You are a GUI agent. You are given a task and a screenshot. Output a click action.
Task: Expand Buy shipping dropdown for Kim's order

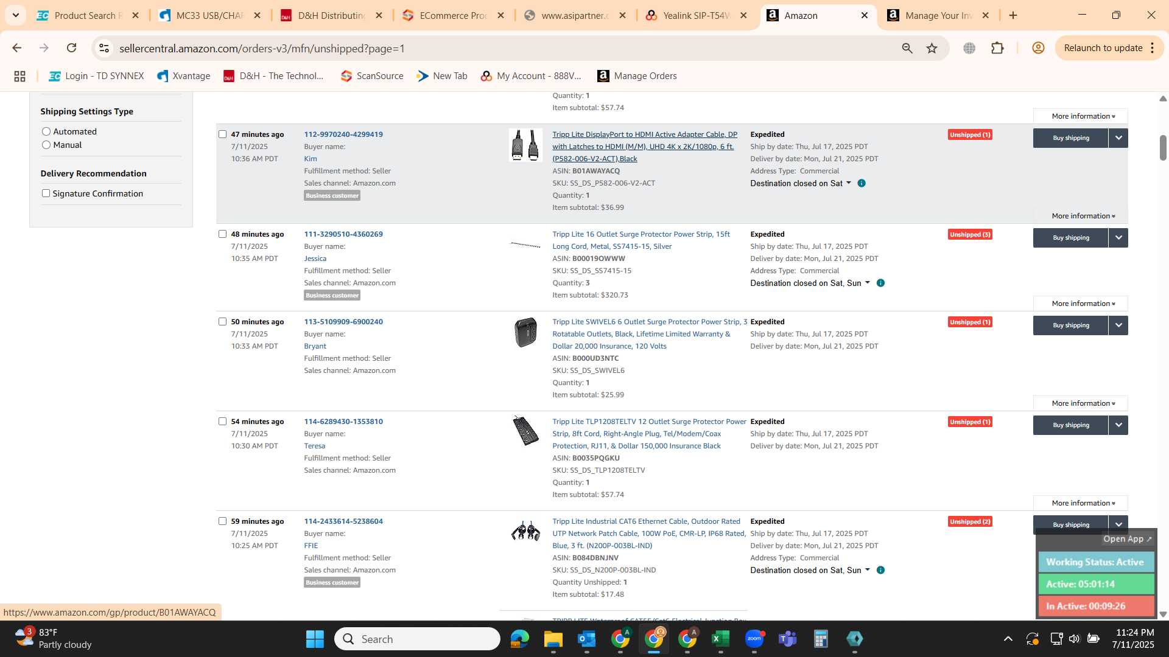[x=1118, y=138]
